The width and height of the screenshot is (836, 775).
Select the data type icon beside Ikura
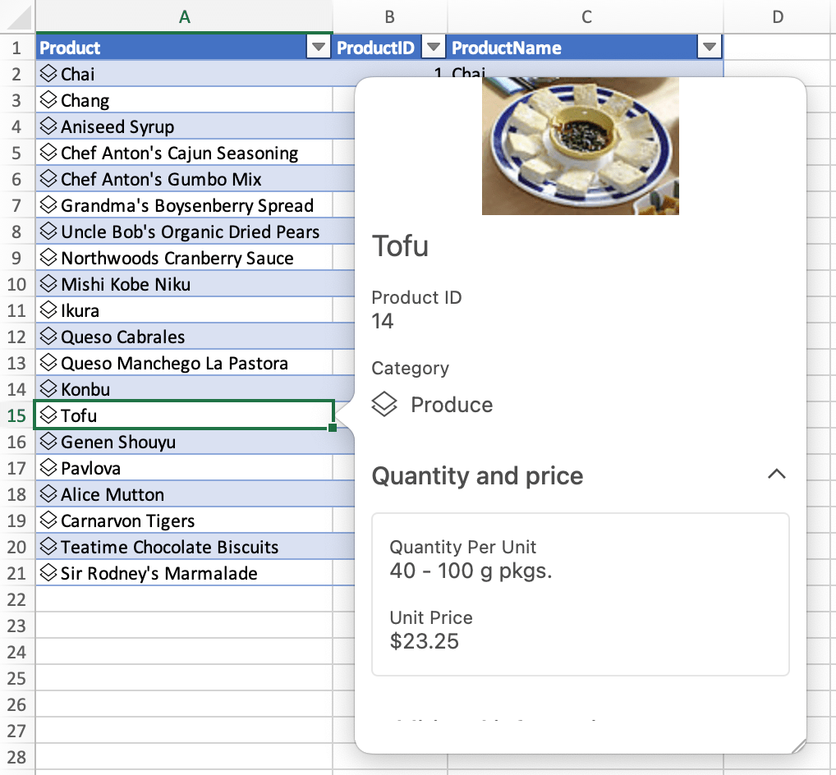tap(48, 310)
